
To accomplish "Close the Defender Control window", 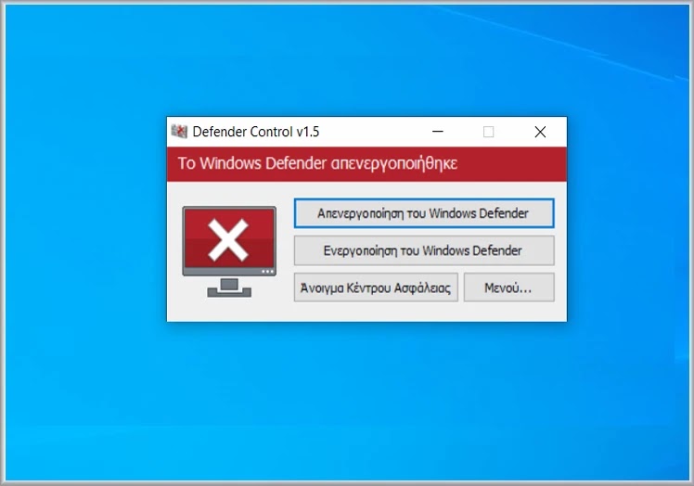I will coord(540,132).
